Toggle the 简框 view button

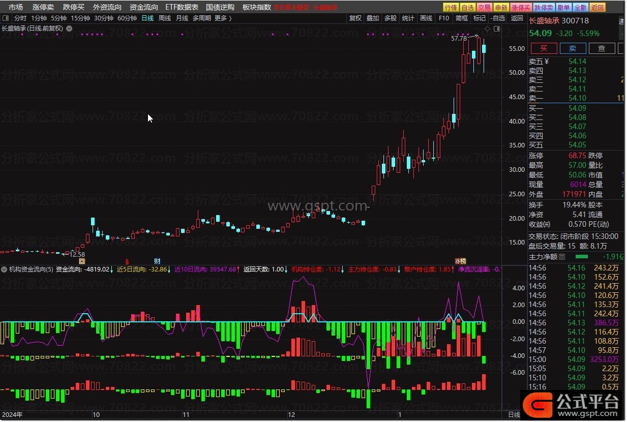click(x=462, y=18)
